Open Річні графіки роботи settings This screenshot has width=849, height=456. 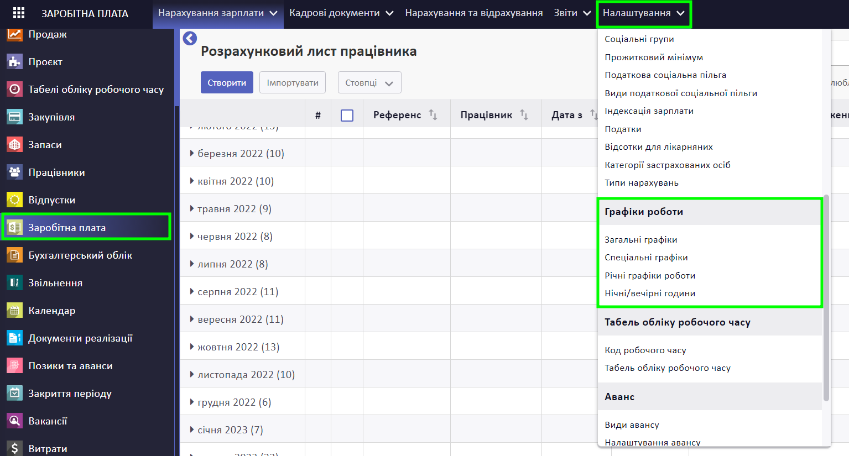pos(650,276)
